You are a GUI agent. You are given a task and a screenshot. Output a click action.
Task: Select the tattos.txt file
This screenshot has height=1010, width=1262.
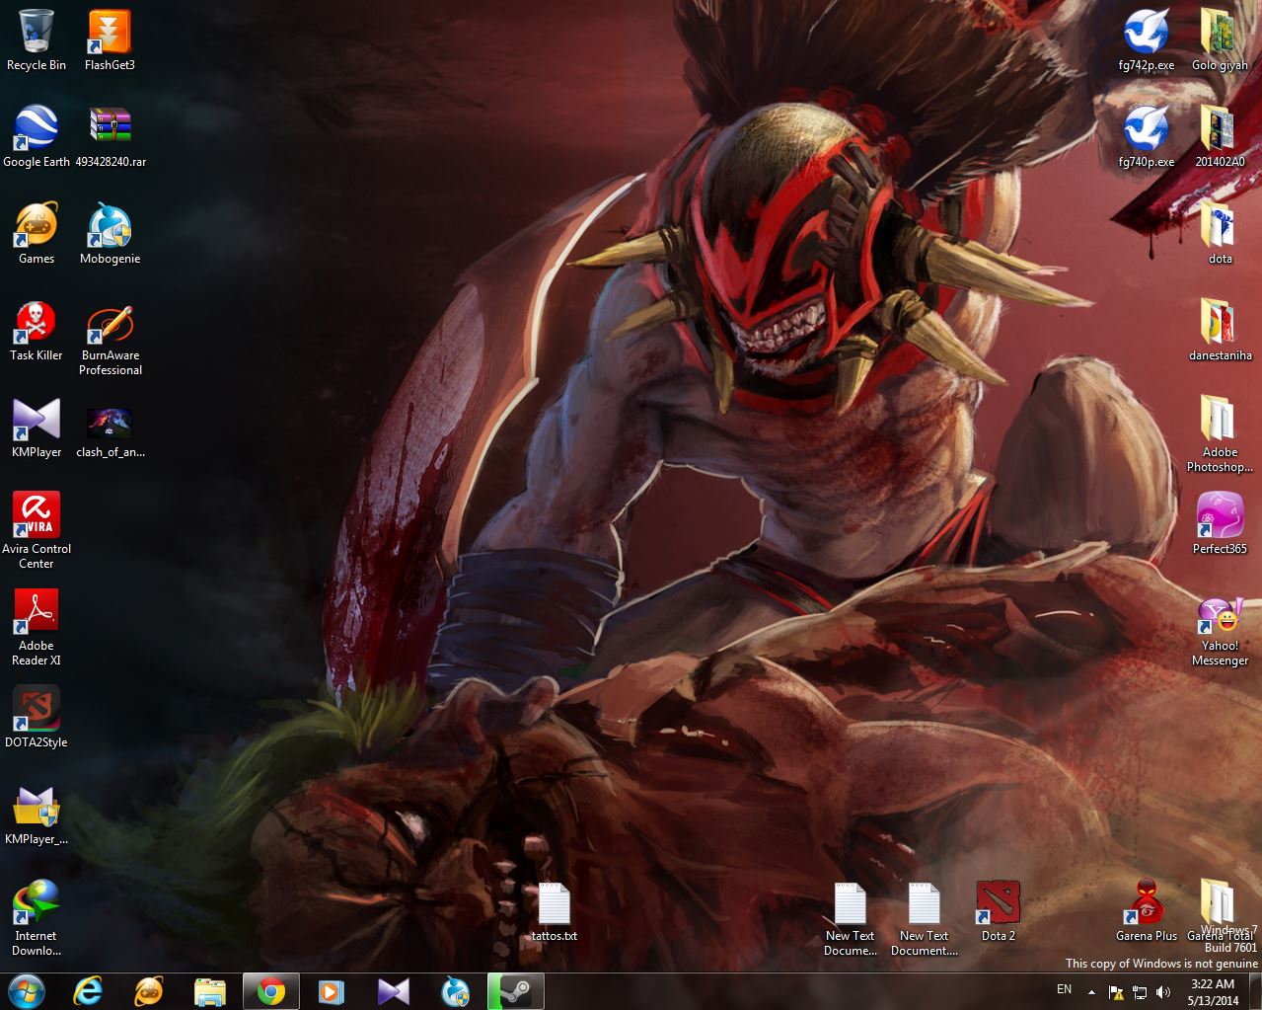click(x=554, y=911)
